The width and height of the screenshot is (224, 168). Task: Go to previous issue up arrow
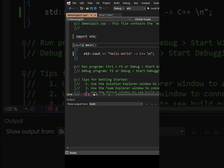coord(104,94)
